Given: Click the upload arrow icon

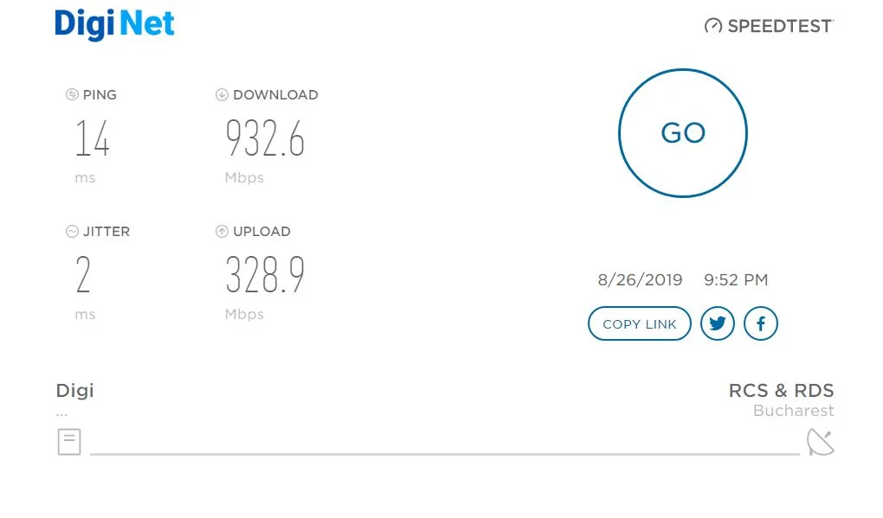Looking at the screenshot, I should point(222,231).
